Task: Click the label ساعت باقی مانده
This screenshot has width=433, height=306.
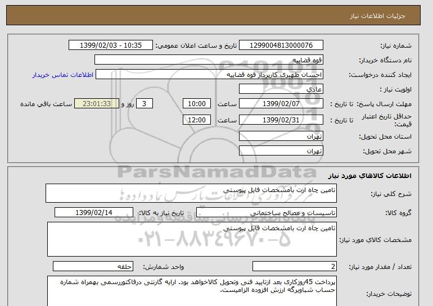Action: click(x=46, y=104)
